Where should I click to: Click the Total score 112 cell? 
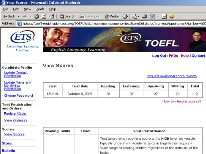tap(195, 94)
